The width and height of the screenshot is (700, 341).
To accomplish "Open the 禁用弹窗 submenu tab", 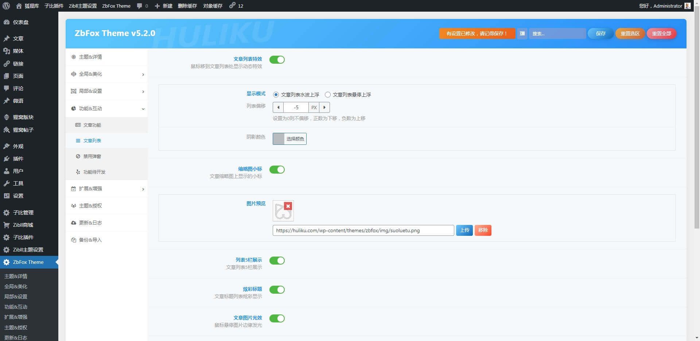I will coord(92,156).
